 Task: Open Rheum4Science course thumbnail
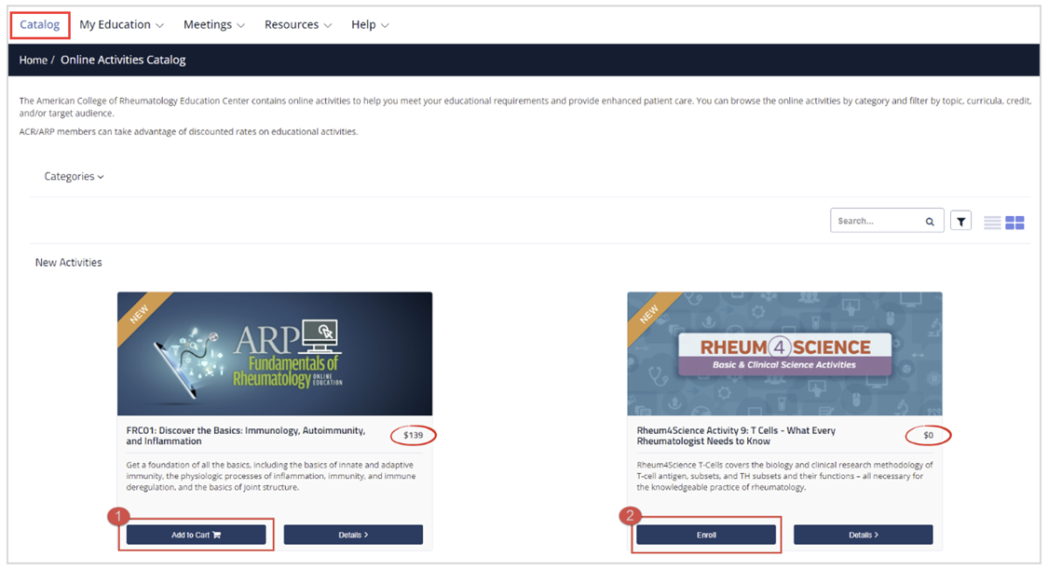click(x=784, y=354)
